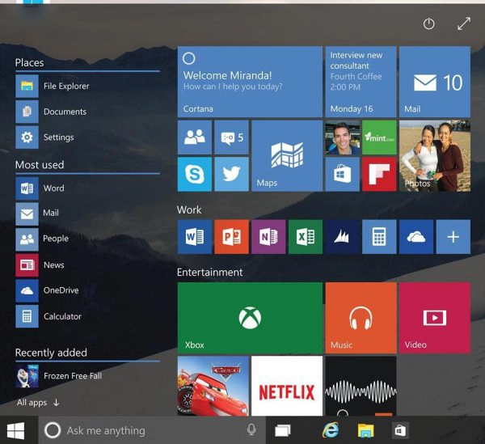Open File Explorer from Places
Screen dimensions: 485x444
click(65, 86)
